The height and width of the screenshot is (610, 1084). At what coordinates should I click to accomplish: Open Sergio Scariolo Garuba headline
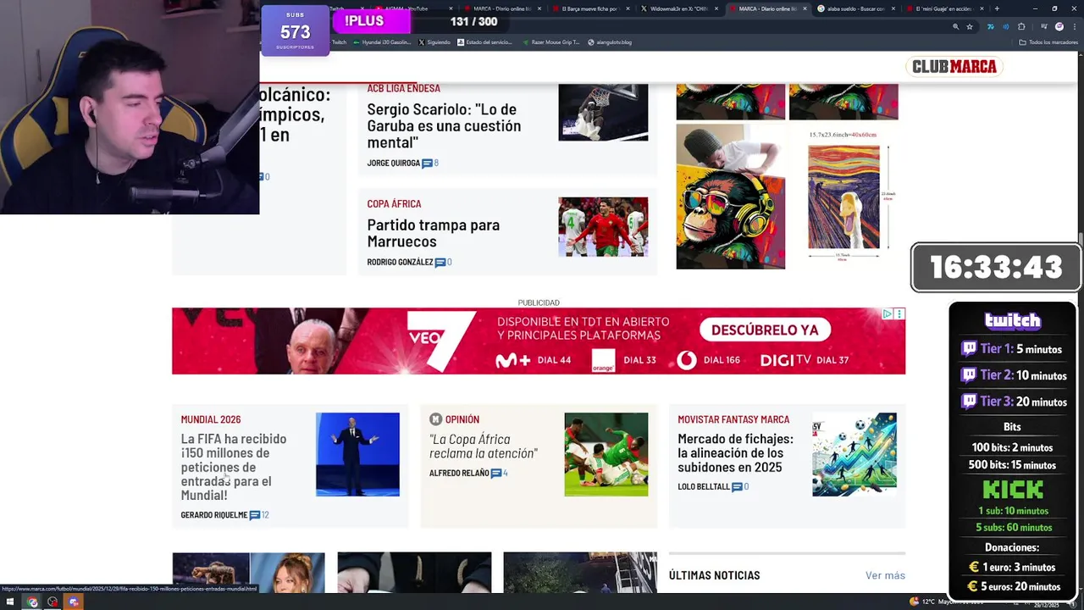pyautogui.click(x=444, y=125)
